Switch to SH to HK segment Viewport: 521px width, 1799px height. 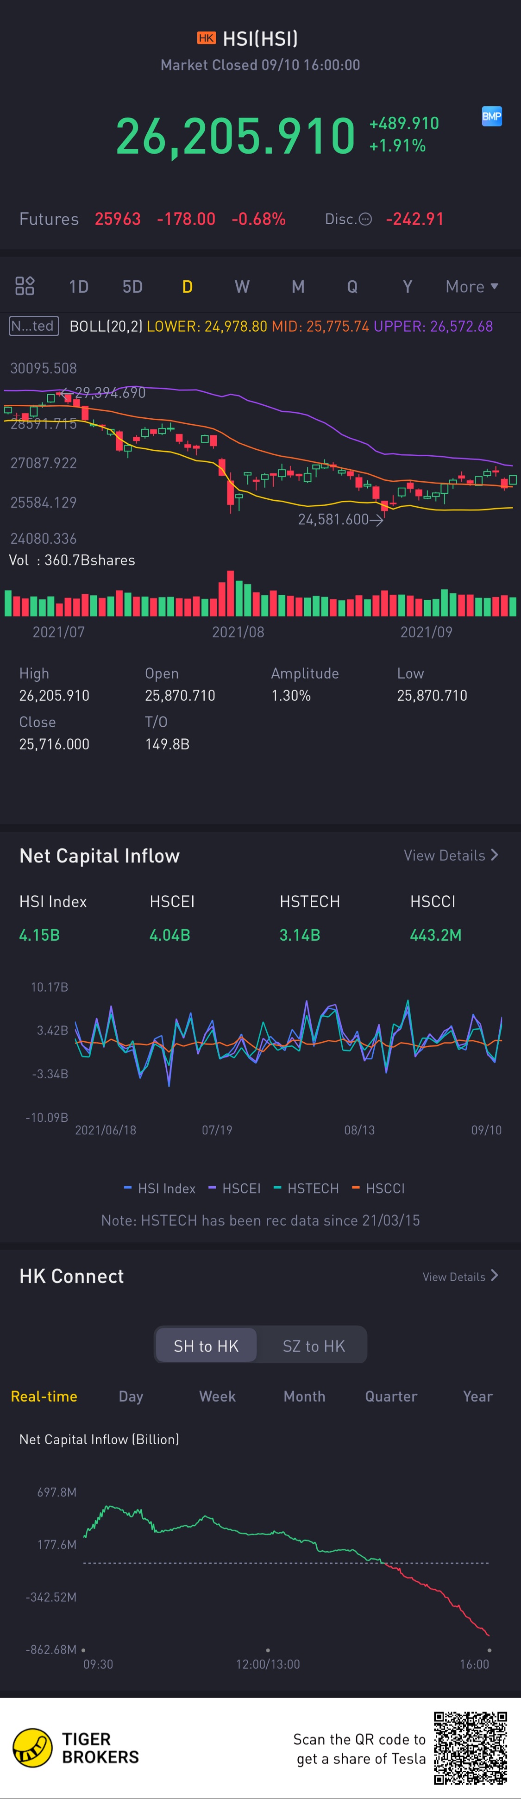pyautogui.click(x=206, y=1345)
